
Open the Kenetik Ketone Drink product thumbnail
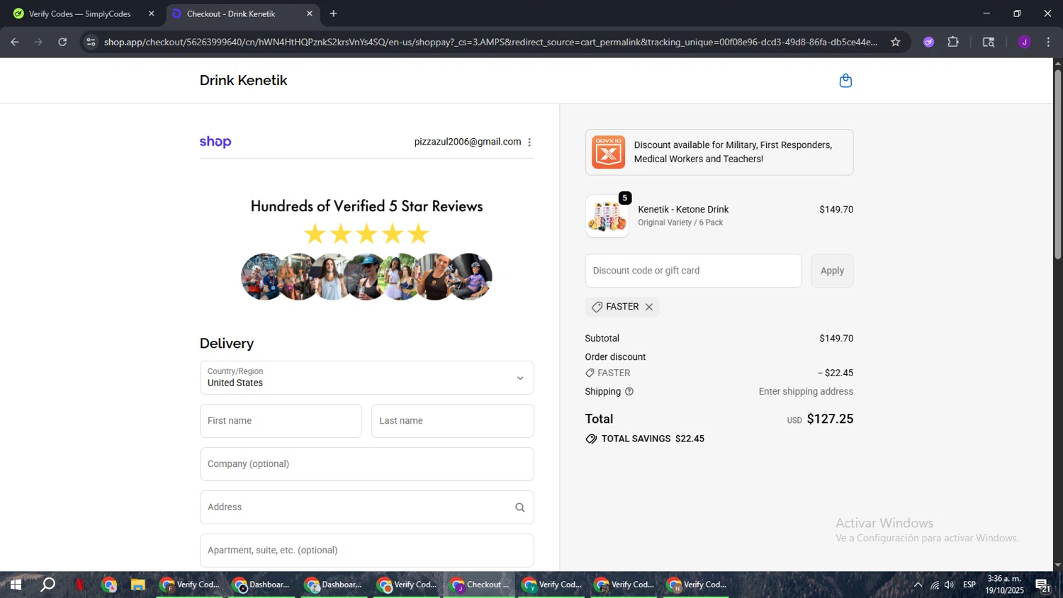point(607,216)
